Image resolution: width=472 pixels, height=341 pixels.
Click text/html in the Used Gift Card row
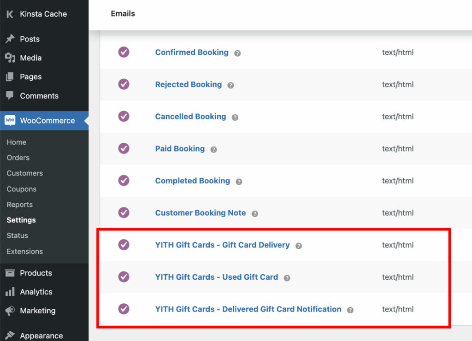pos(398,277)
